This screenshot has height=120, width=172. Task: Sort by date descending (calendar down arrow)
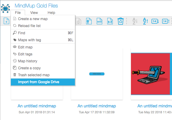154,21
